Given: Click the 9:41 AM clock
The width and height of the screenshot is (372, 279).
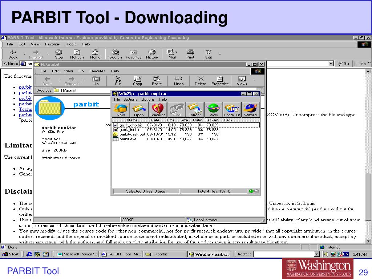Looking at the screenshot, I should click(360, 254).
